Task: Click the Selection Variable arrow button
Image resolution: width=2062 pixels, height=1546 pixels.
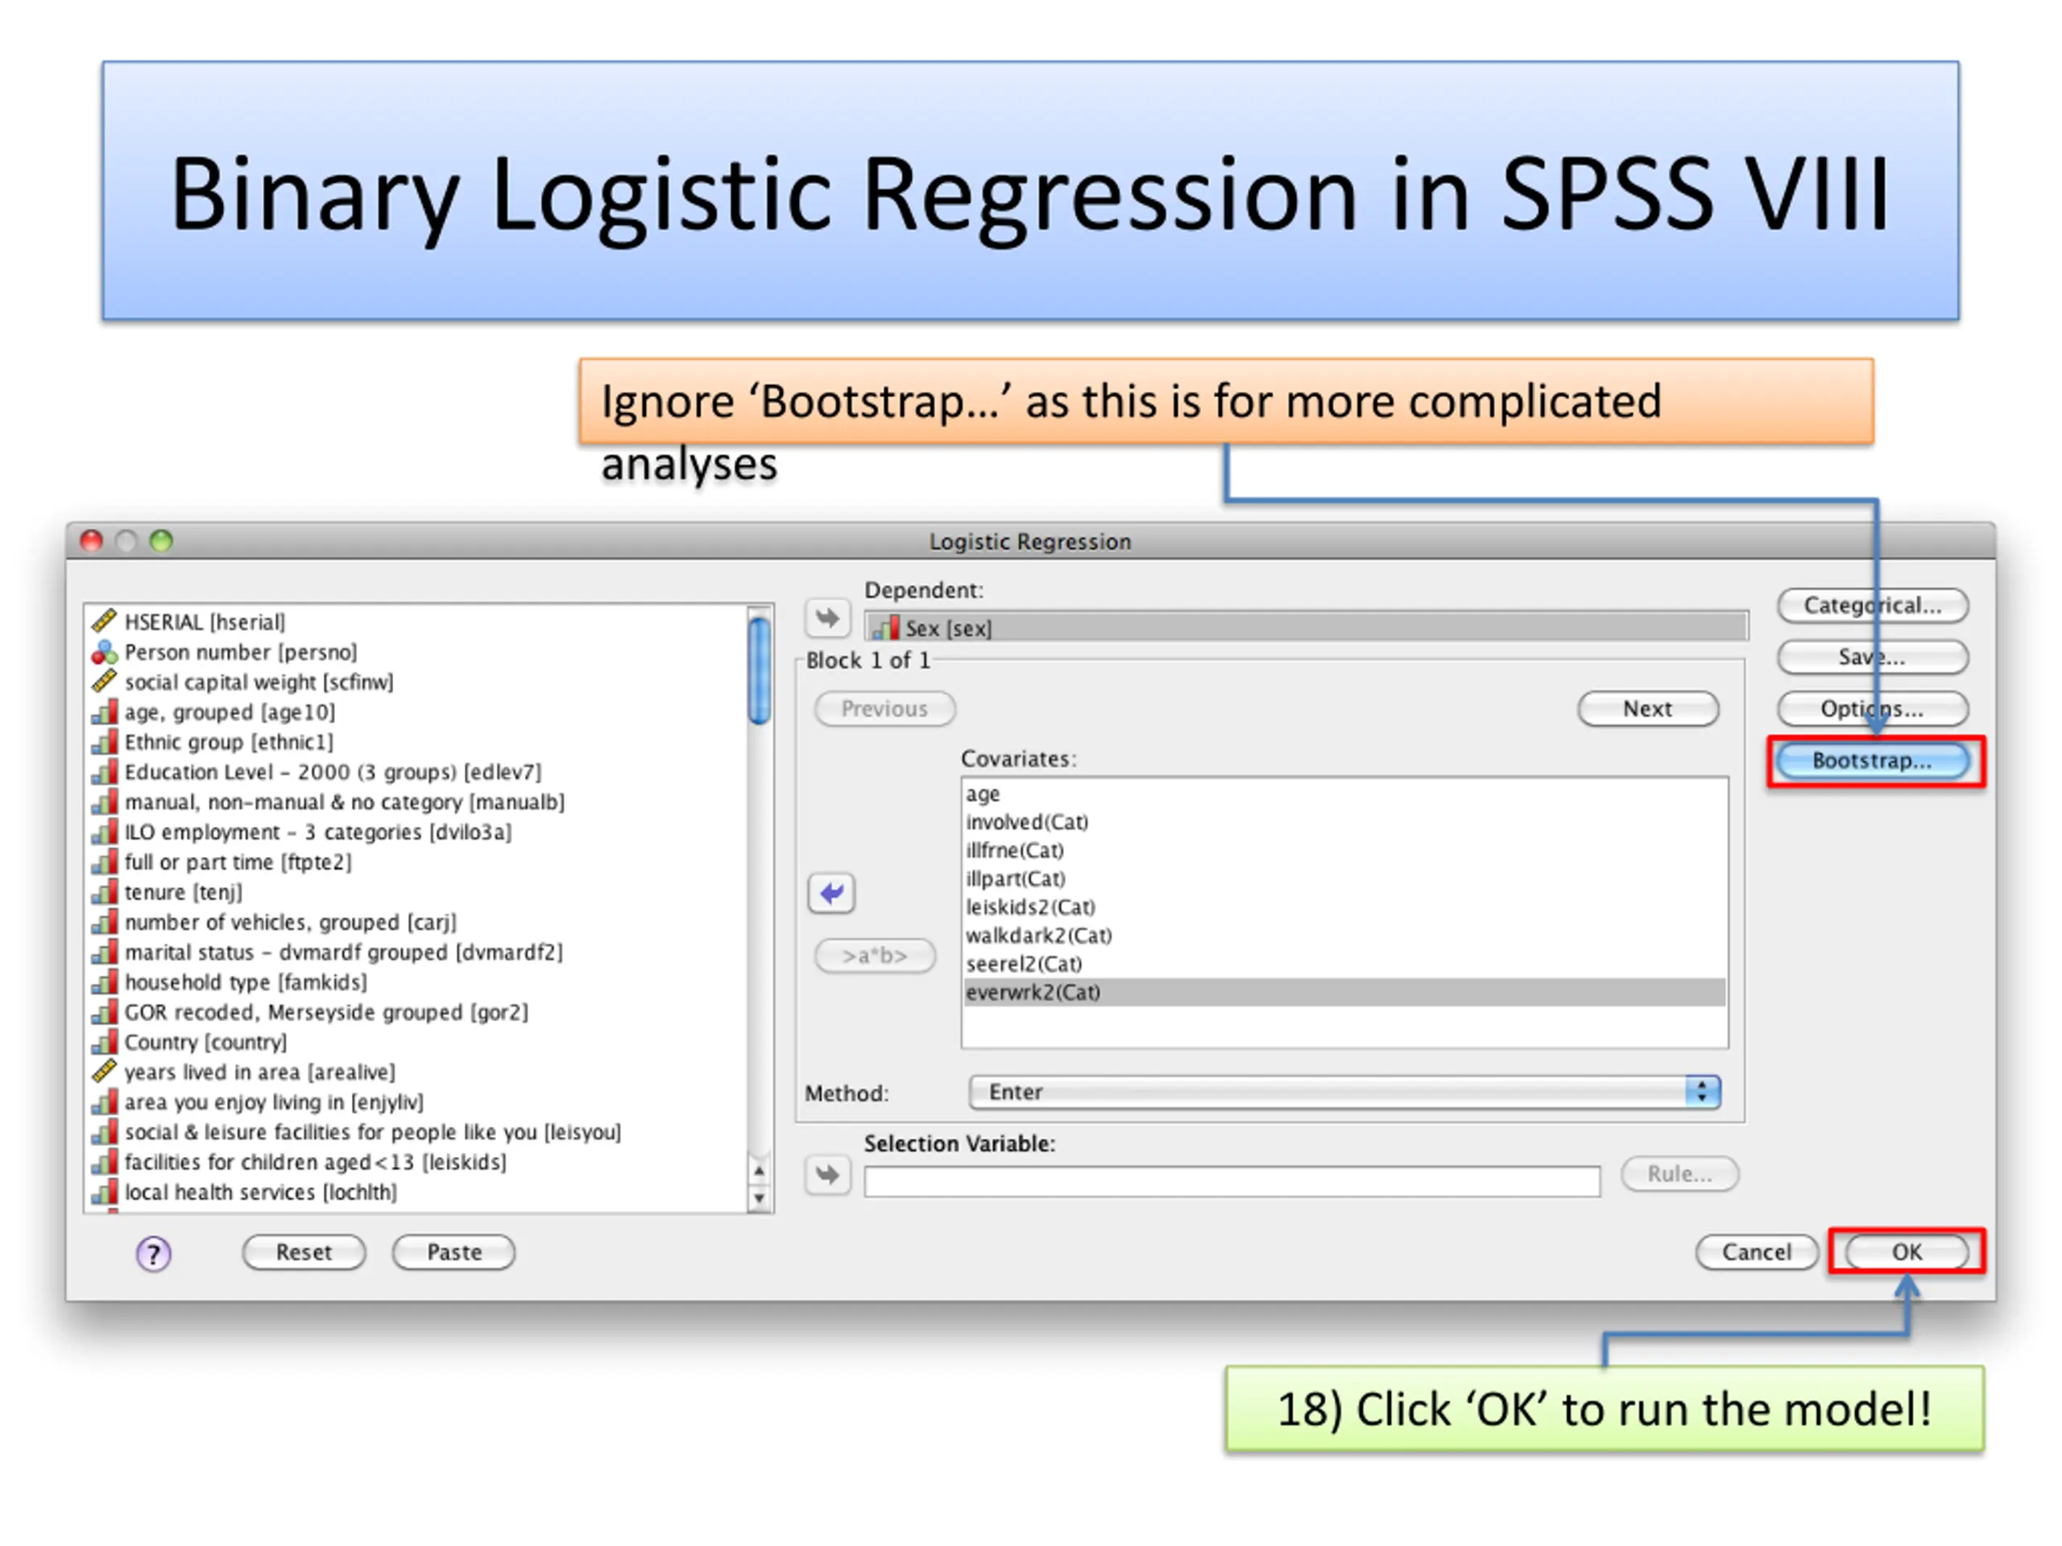Action: coord(828,1174)
